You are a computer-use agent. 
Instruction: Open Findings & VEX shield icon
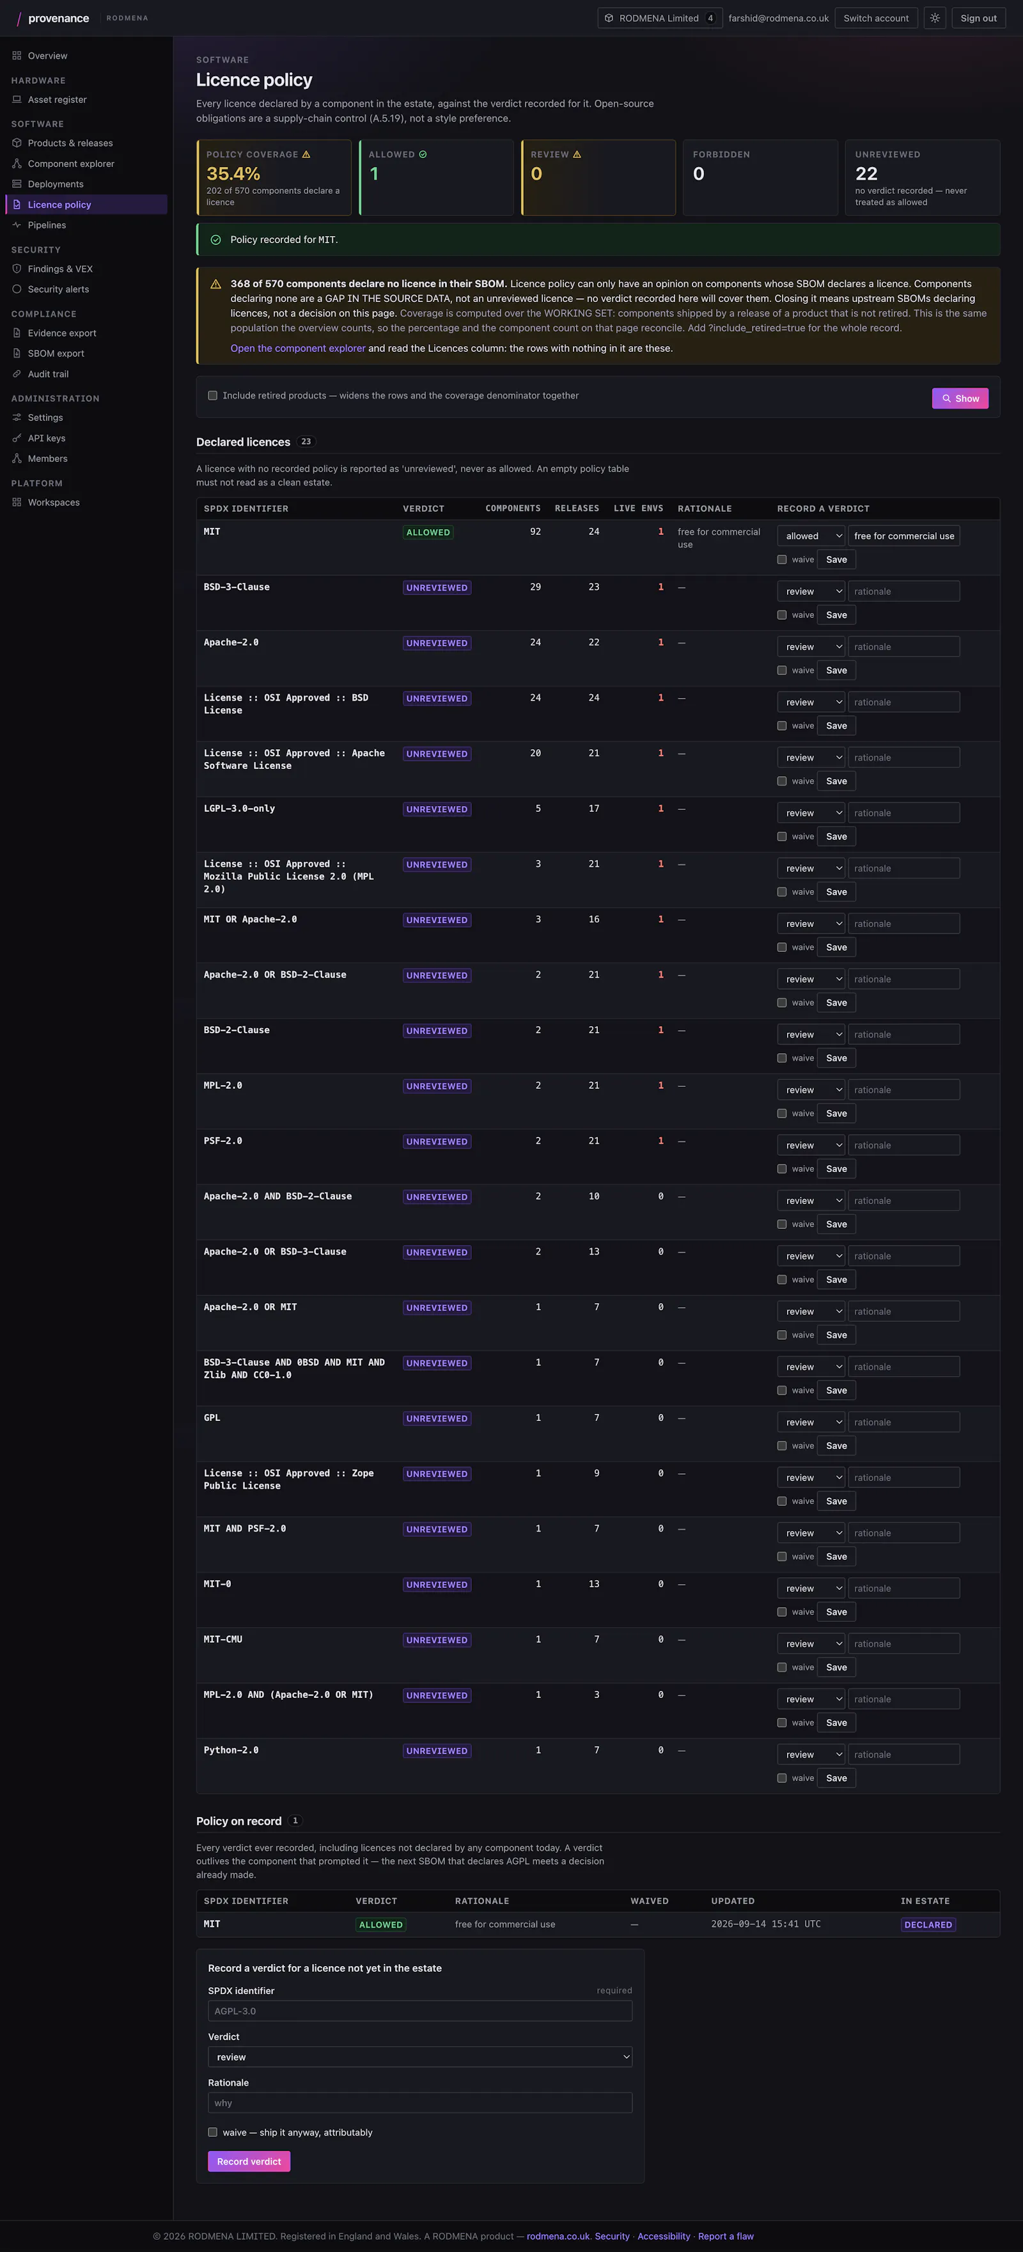(x=17, y=269)
